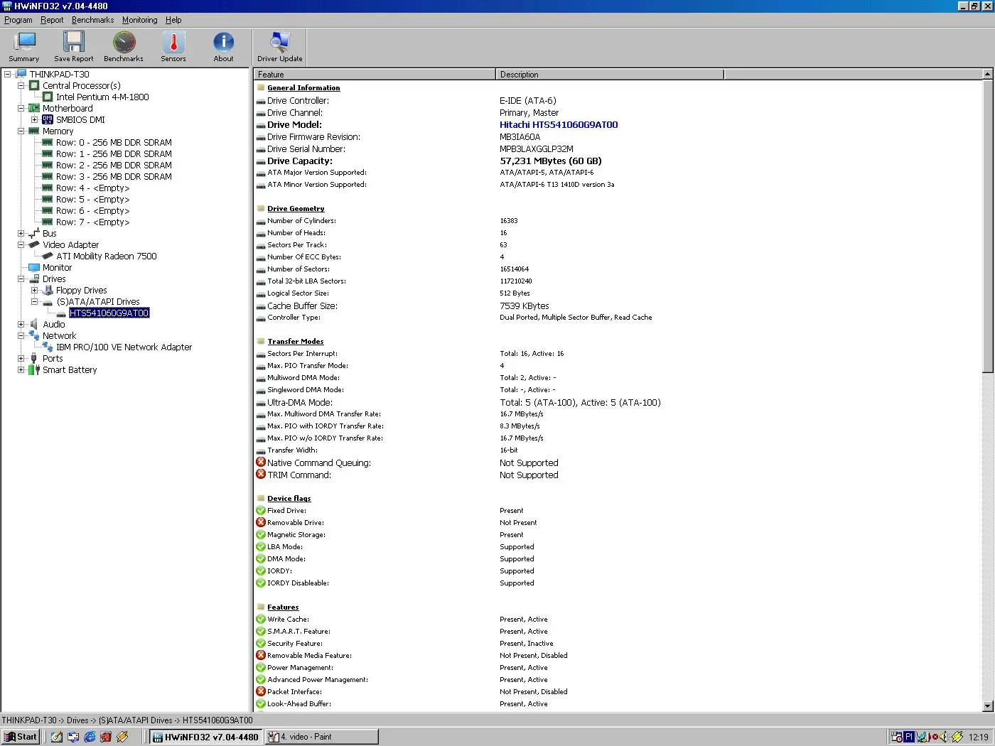Select the (S)ATA/ATAPI Drives node
The width and height of the screenshot is (995, 746).
tap(98, 301)
